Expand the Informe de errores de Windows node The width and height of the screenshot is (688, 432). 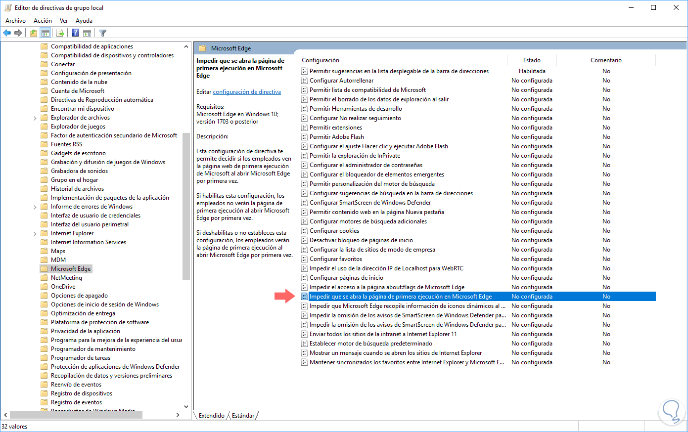35,207
